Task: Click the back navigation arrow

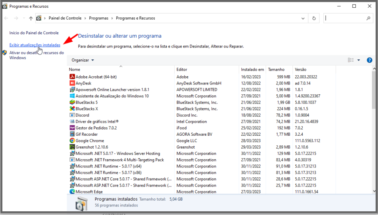Action: tap(6, 18)
